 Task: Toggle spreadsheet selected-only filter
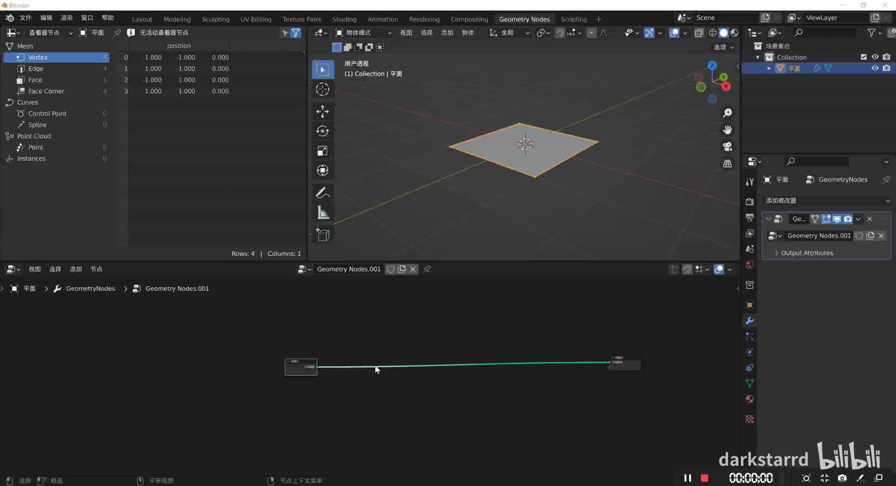(285, 32)
